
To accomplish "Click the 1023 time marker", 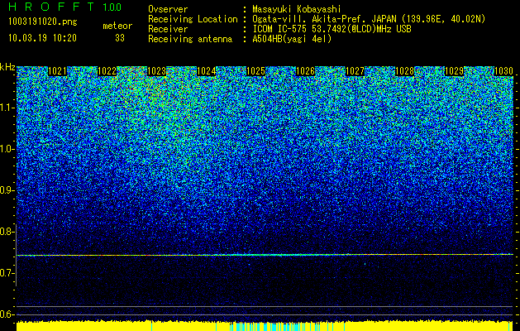I will (x=156, y=71).
